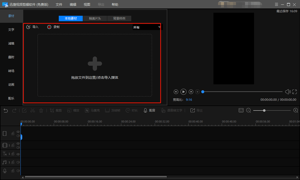
Task: Click the zoom in magnifier on timeline
Action: 296,110
